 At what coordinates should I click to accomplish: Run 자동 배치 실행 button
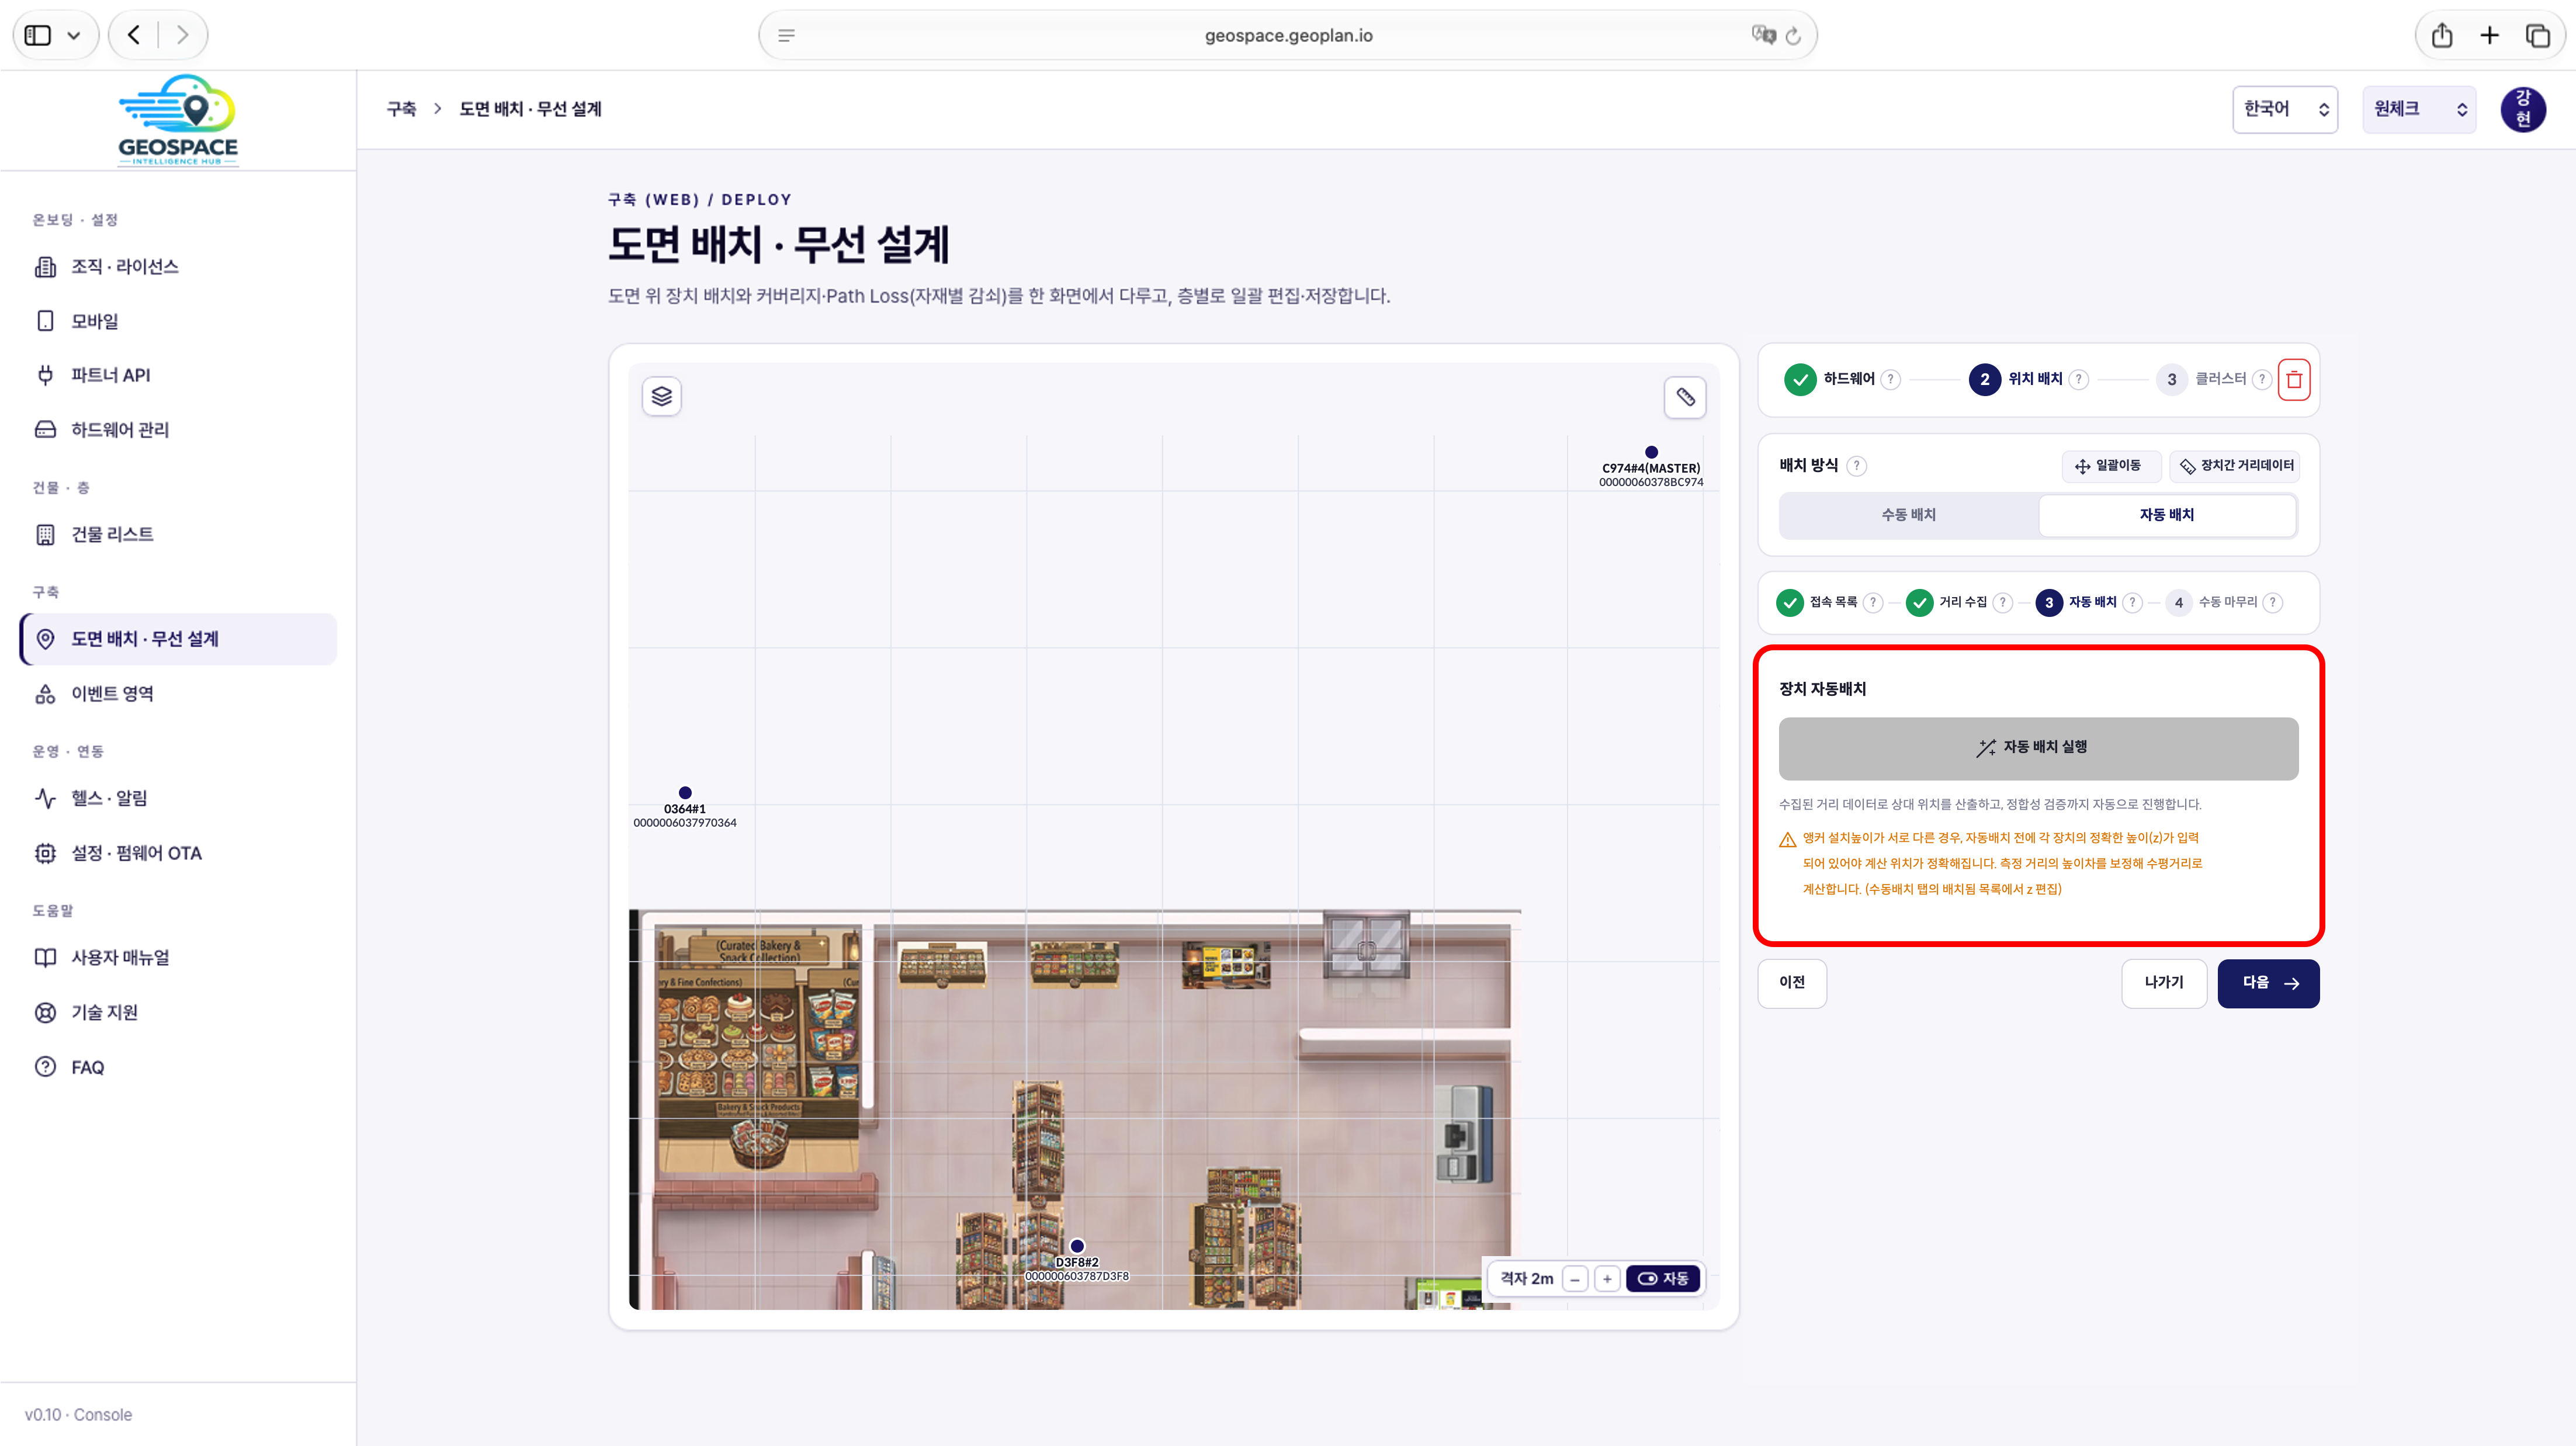[2038, 749]
